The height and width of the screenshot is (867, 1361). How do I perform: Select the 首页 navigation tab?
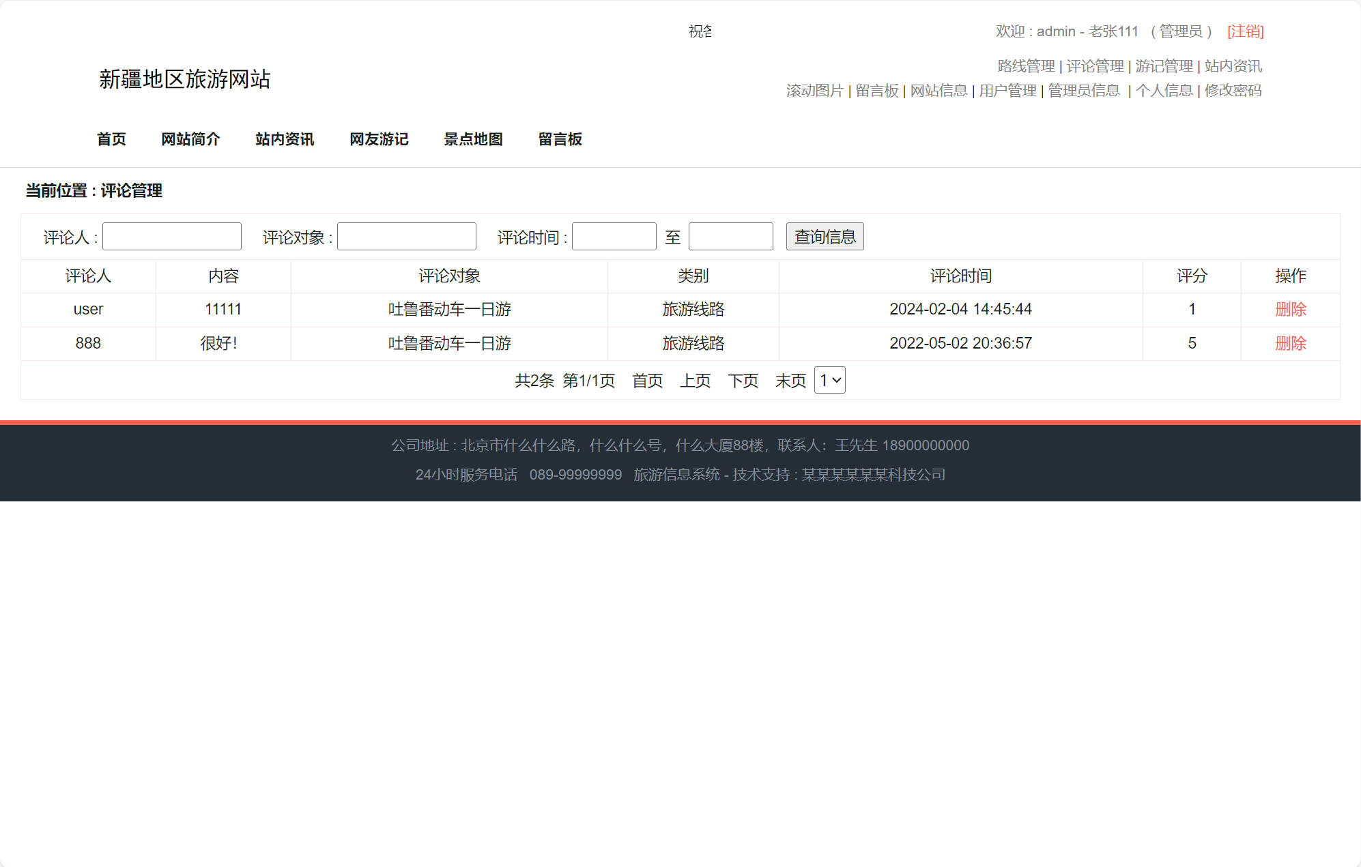tap(111, 139)
